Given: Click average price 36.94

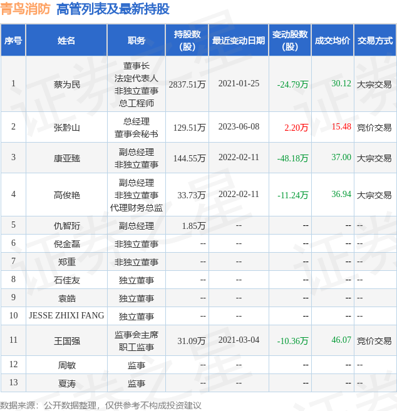Looking at the screenshot, I should pos(341,194).
